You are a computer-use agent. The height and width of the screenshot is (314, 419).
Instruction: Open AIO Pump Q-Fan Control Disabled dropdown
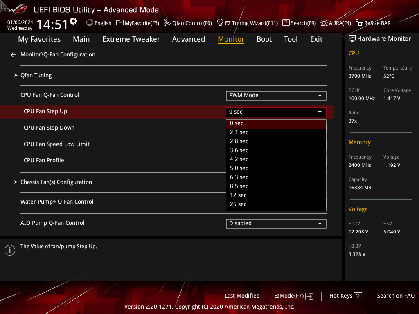pyautogui.click(x=276, y=224)
